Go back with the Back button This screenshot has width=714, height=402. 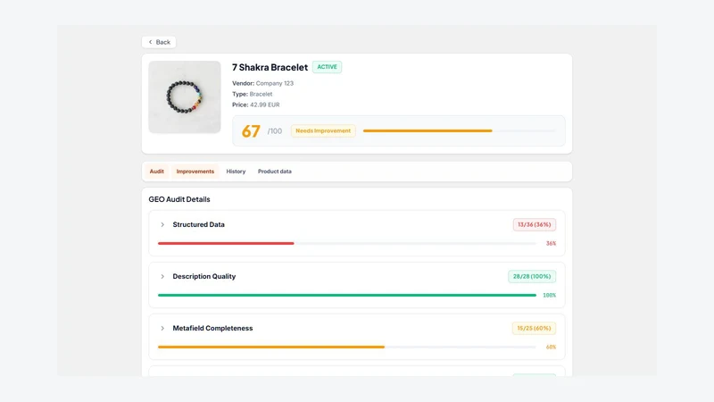(159, 42)
